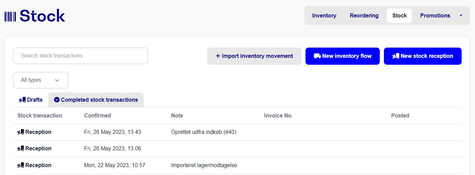
Task: Click the truck icon on New inventory flow
Action: point(317,56)
